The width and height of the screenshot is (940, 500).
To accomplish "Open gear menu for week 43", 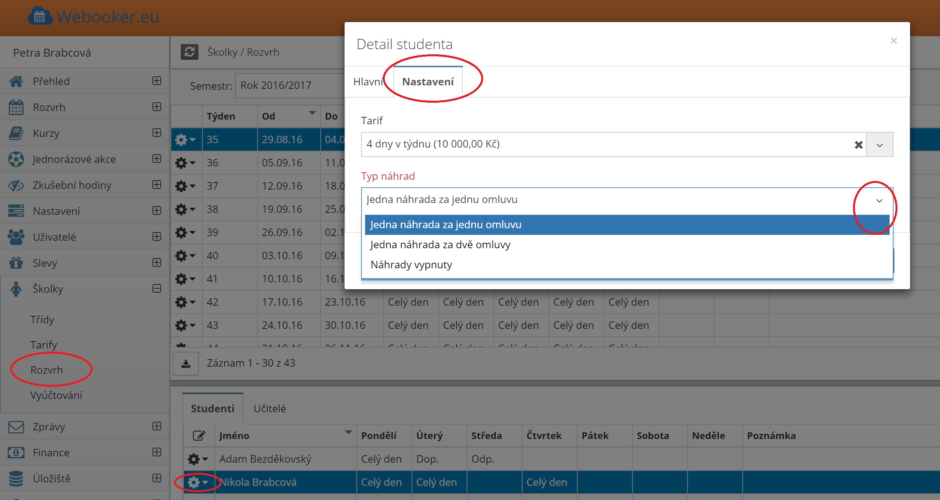I will tap(185, 325).
